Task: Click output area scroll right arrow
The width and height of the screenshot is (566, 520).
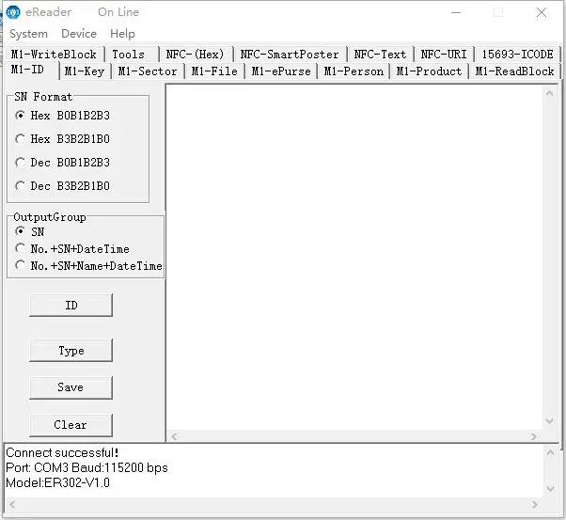Action: (534, 436)
